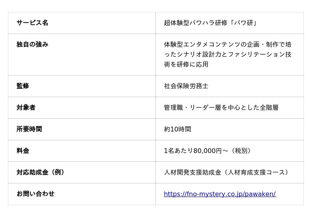
Task: Select the 料金 row header
Action: [23, 151]
